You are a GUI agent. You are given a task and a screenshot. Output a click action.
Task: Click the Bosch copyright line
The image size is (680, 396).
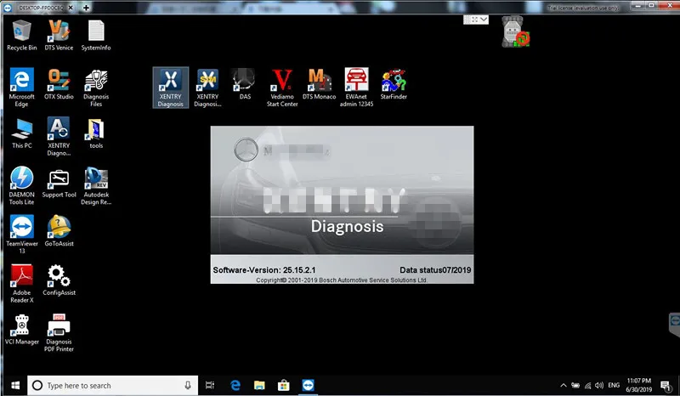point(342,280)
